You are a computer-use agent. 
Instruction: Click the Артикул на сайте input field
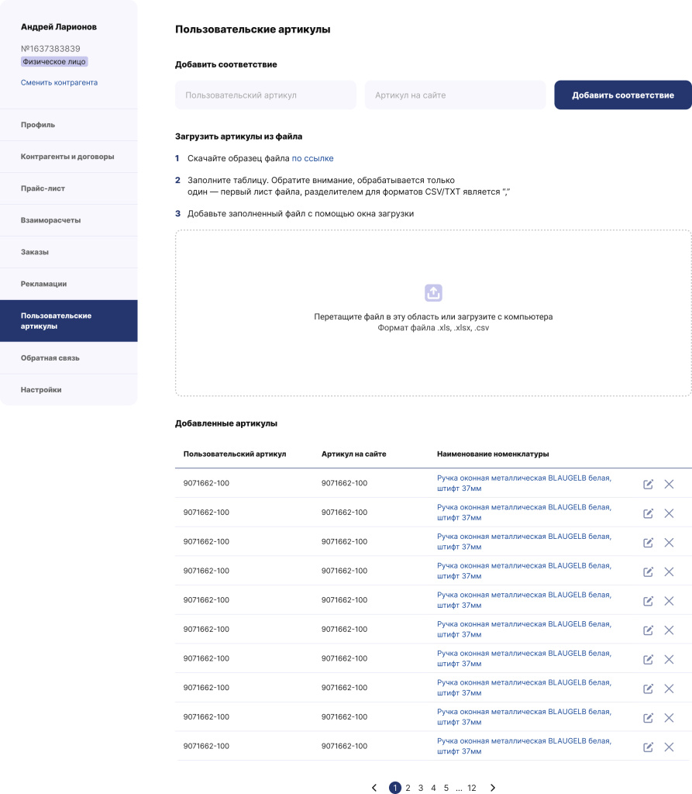455,95
